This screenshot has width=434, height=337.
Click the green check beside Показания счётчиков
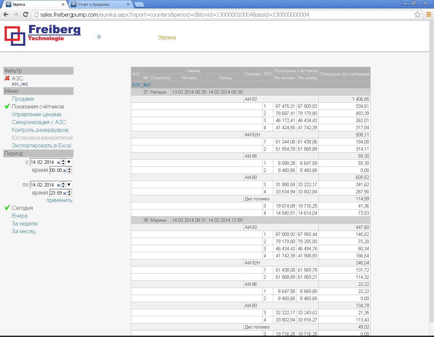[x=6, y=106]
